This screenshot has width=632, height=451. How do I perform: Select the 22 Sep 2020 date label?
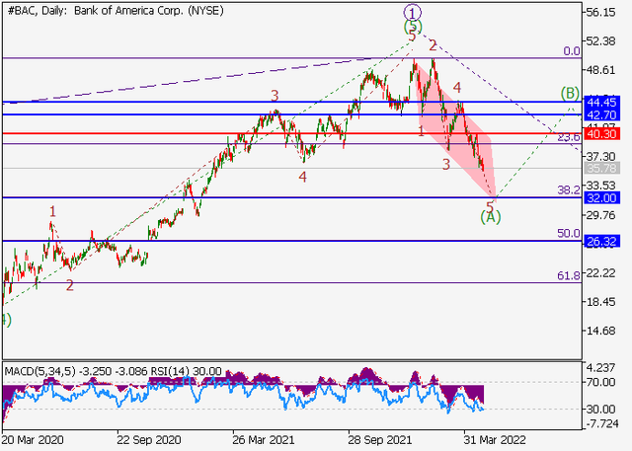click(x=149, y=440)
